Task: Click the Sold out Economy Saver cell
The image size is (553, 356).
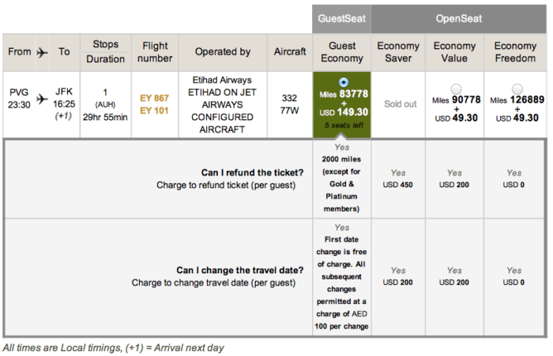Action: (400, 104)
